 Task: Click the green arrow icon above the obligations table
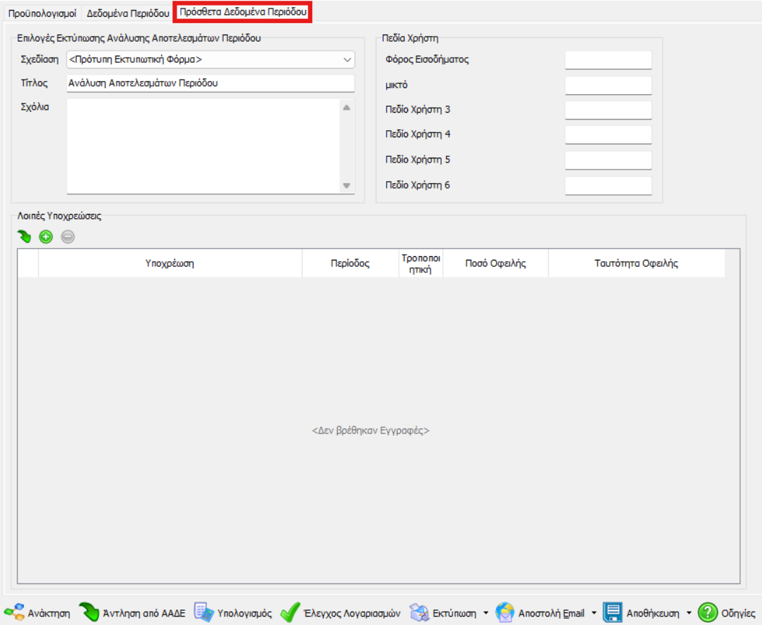(x=25, y=237)
